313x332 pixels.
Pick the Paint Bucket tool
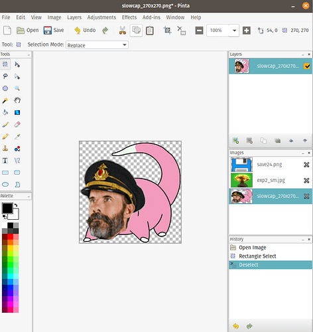pyautogui.click(x=5, y=112)
